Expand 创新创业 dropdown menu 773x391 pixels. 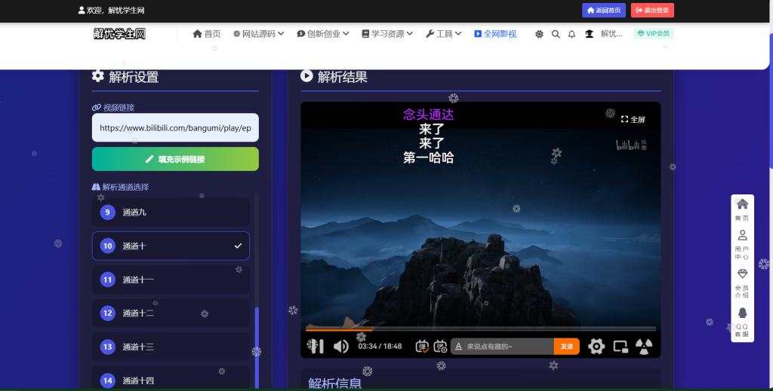coord(323,34)
